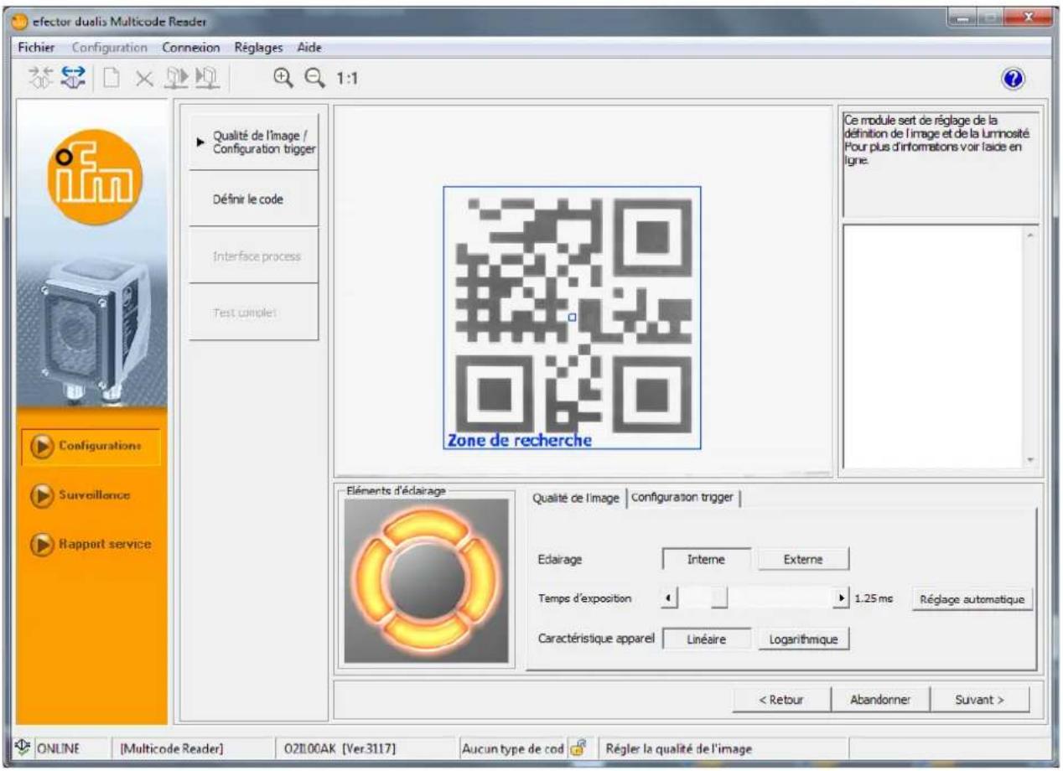Increase exposure time with right arrow
Screen dimensions: 1063x771
point(842,598)
